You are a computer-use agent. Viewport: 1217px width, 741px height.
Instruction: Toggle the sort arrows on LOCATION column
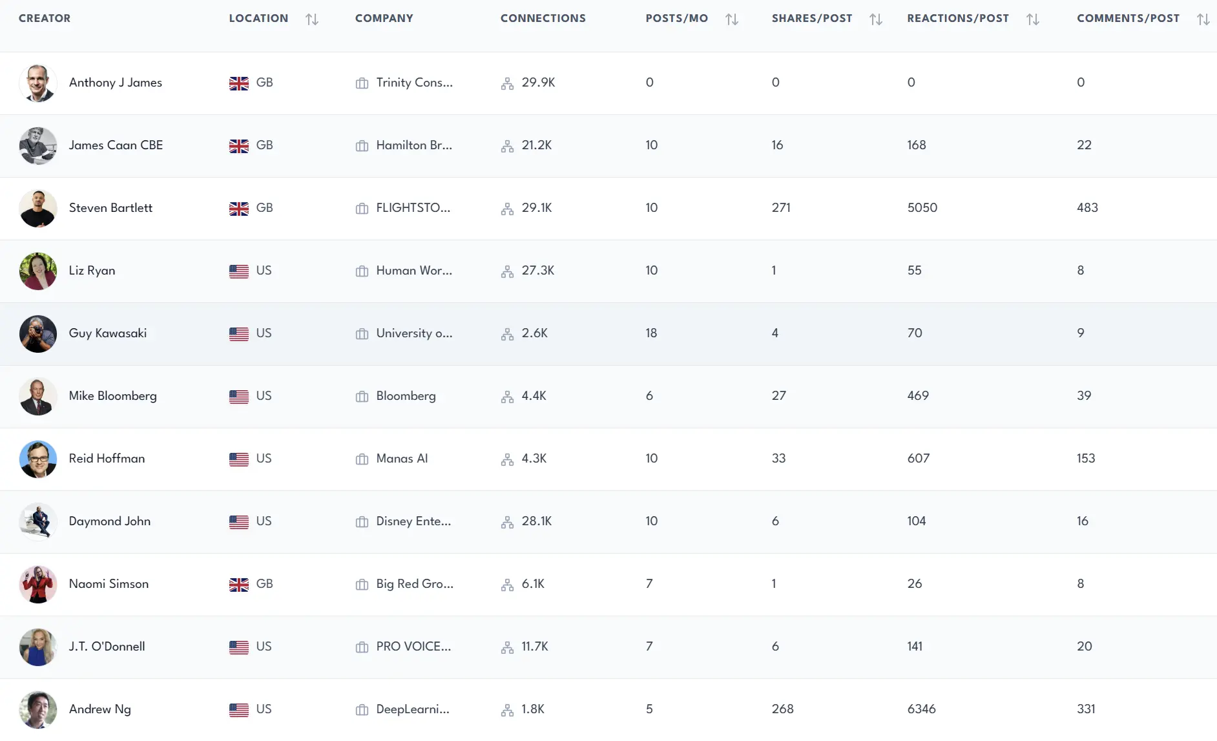tap(312, 19)
